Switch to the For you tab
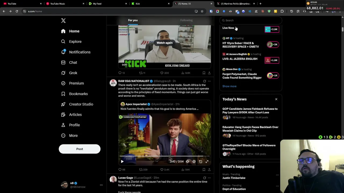 (x=133, y=20)
